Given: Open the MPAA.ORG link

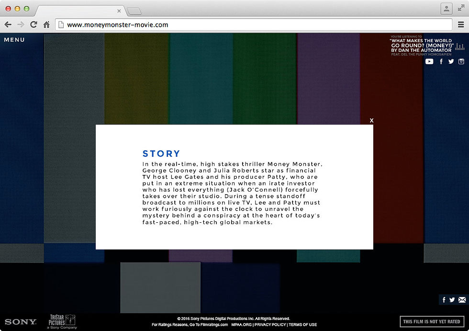Looking at the screenshot, I should click(x=241, y=325).
